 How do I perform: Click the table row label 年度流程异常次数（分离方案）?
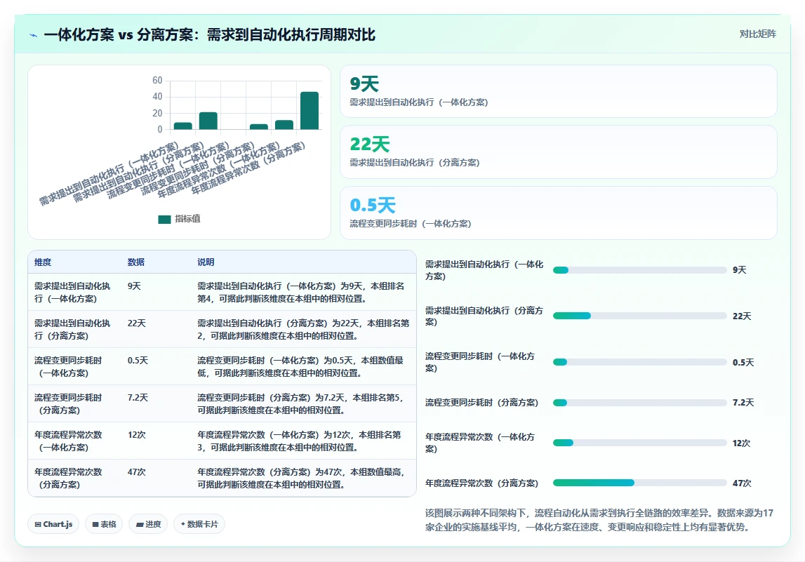click(x=68, y=478)
